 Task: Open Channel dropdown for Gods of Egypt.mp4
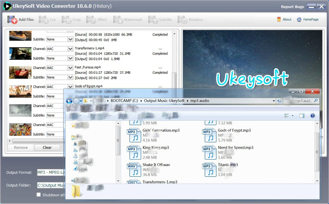(70, 87)
